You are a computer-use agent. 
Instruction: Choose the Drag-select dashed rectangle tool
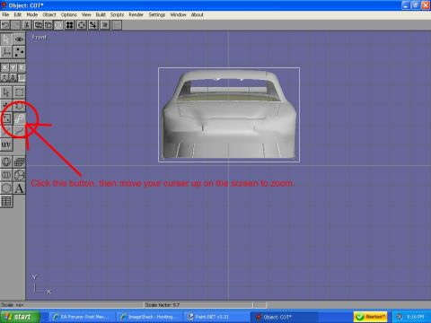19,92
